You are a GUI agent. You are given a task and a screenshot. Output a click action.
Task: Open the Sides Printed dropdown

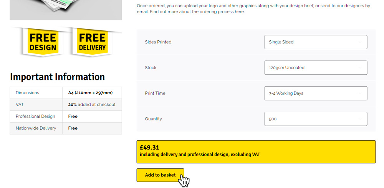(316, 42)
